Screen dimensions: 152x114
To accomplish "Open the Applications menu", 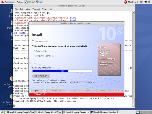I will tap(10, 2).
